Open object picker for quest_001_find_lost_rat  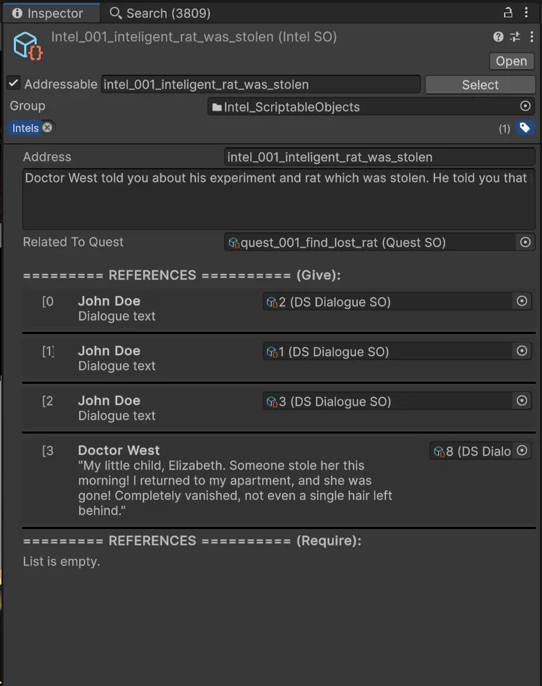tap(525, 242)
